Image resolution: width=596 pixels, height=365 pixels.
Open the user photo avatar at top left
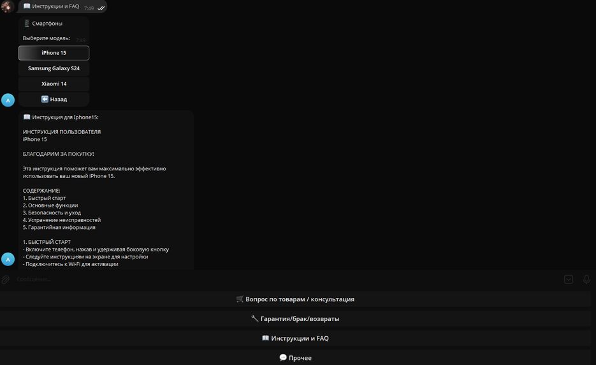coord(8,7)
